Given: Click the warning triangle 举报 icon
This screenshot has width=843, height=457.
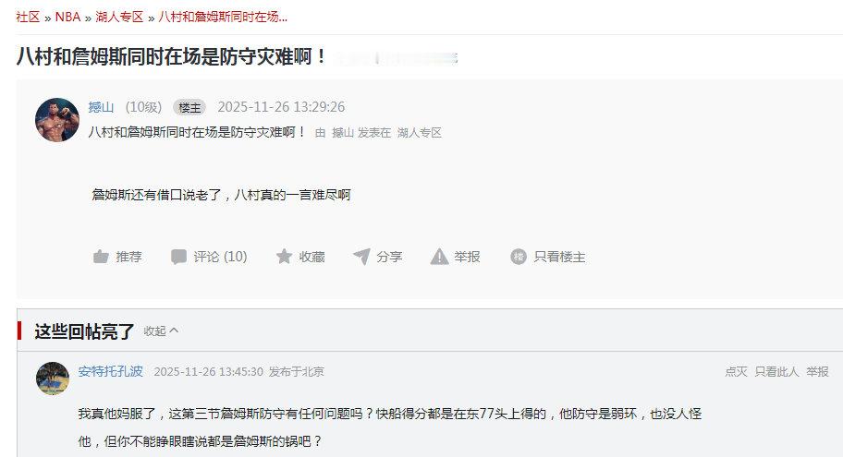Looking at the screenshot, I should click(x=439, y=257).
